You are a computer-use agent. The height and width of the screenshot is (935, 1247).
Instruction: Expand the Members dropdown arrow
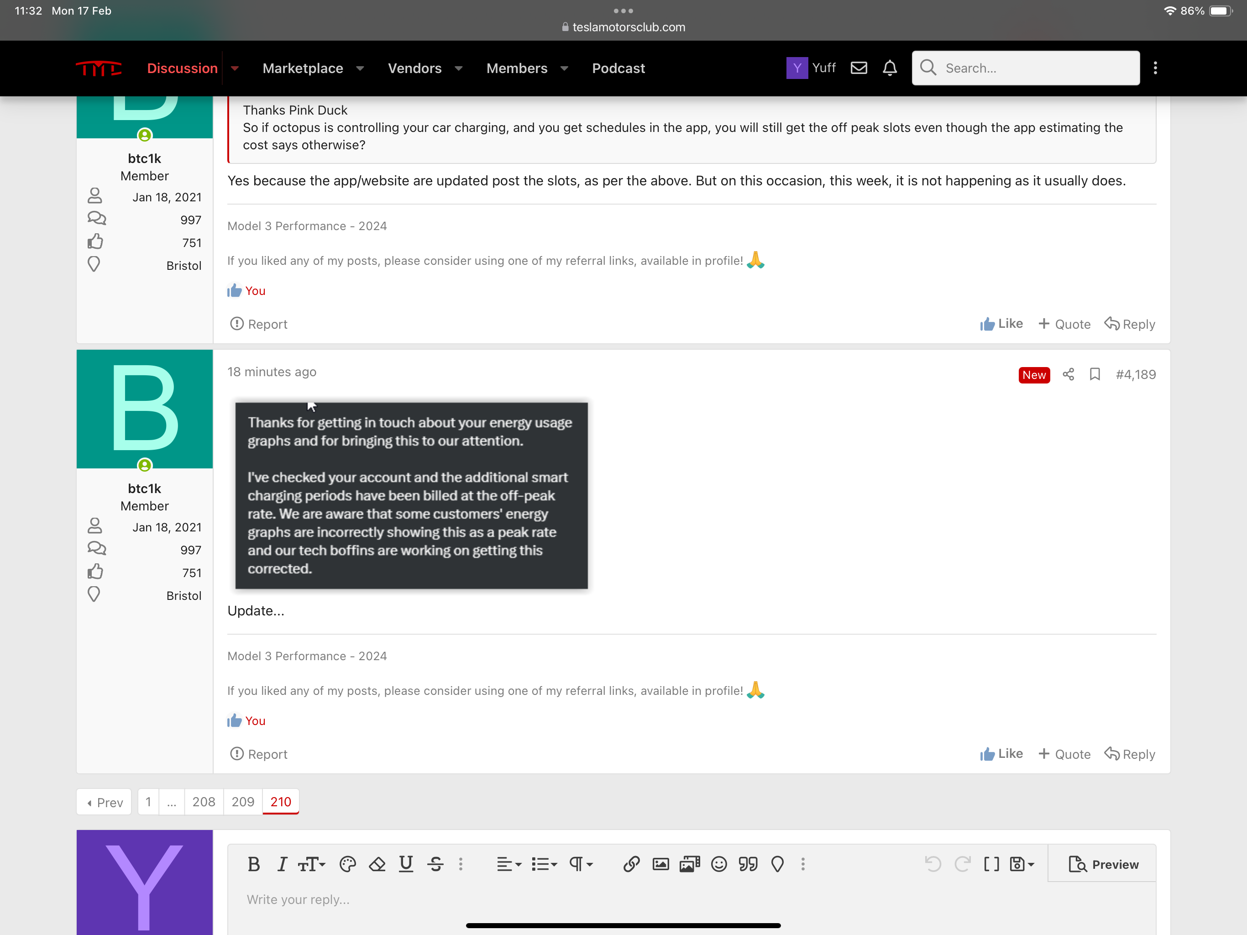pyautogui.click(x=564, y=68)
